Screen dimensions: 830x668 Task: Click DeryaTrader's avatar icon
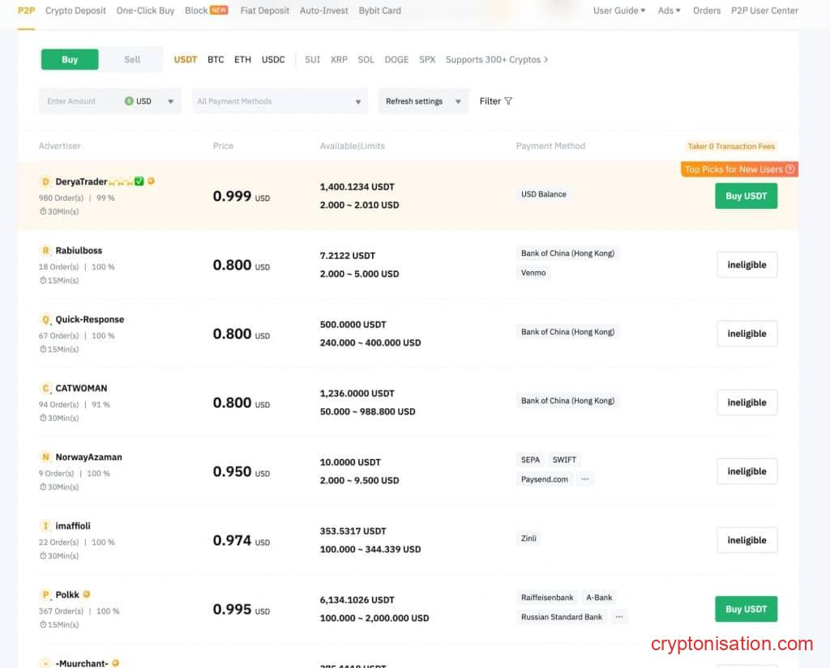pyautogui.click(x=45, y=181)
